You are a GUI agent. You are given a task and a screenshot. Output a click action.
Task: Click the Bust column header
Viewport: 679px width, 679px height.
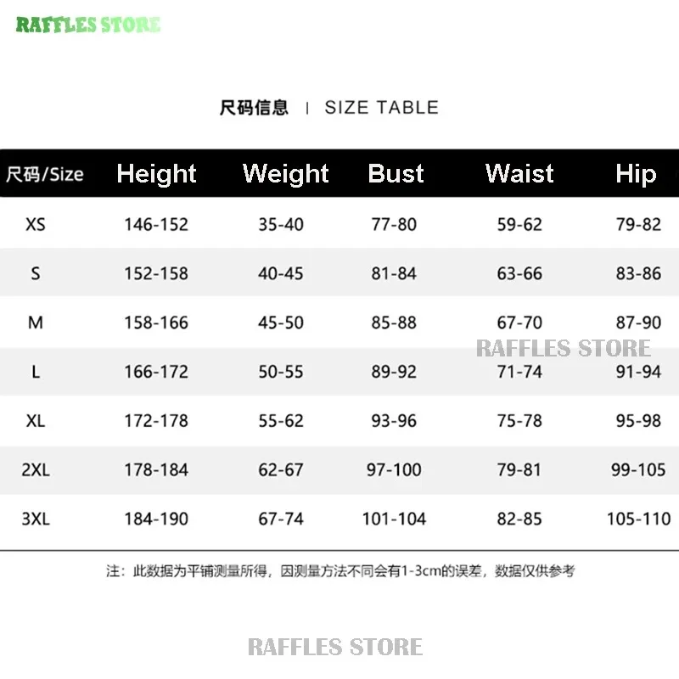point(396,174)
